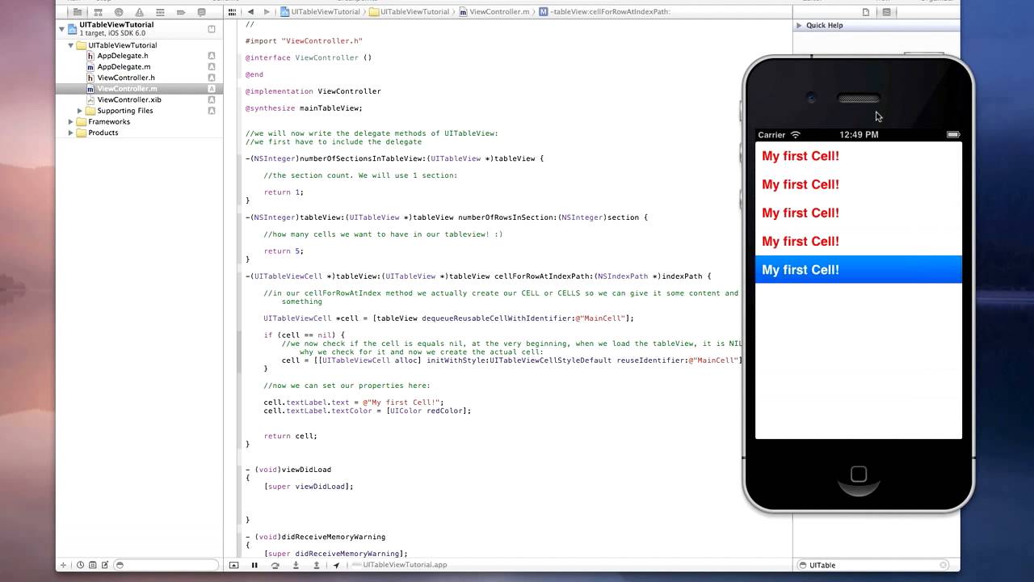Go back with the editor's left arrow
This screenshot has height=582, width=1034.
[250, 12]
